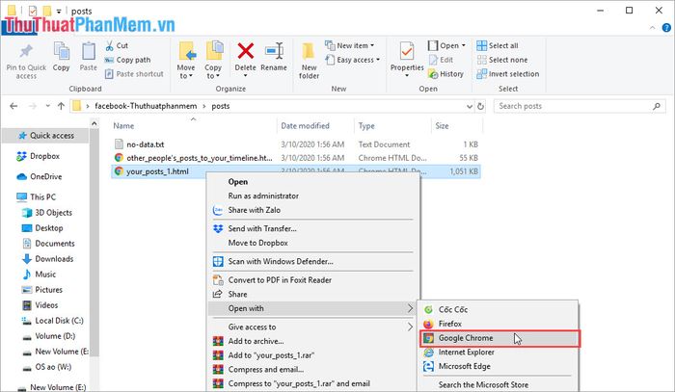
Task: Open the Move to dropdown
Action: 186,60
